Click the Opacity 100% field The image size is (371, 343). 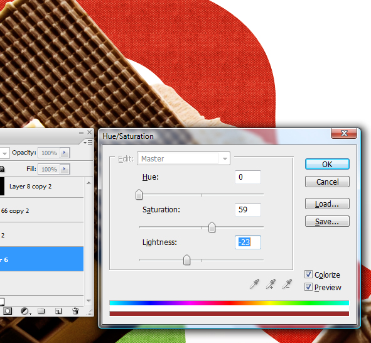[49, 153]
